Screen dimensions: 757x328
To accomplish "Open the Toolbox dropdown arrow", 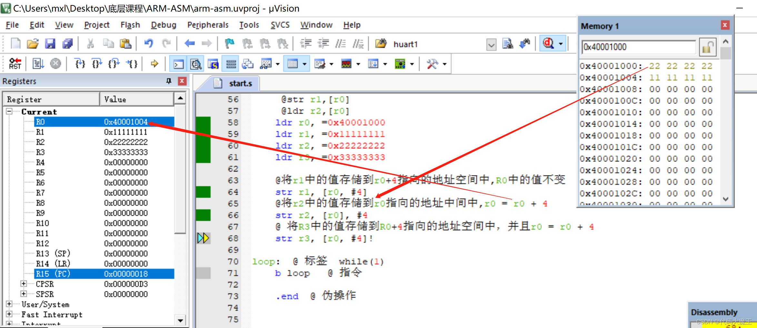I will (444, 64).
